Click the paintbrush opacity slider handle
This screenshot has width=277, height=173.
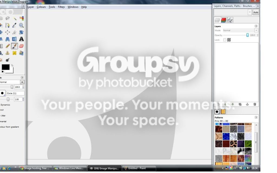click(12, 87)
